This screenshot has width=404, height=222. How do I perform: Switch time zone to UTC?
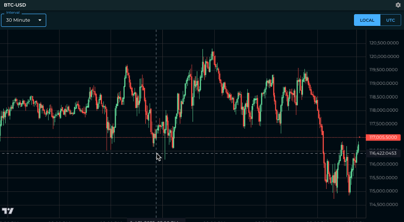point(390,20)
